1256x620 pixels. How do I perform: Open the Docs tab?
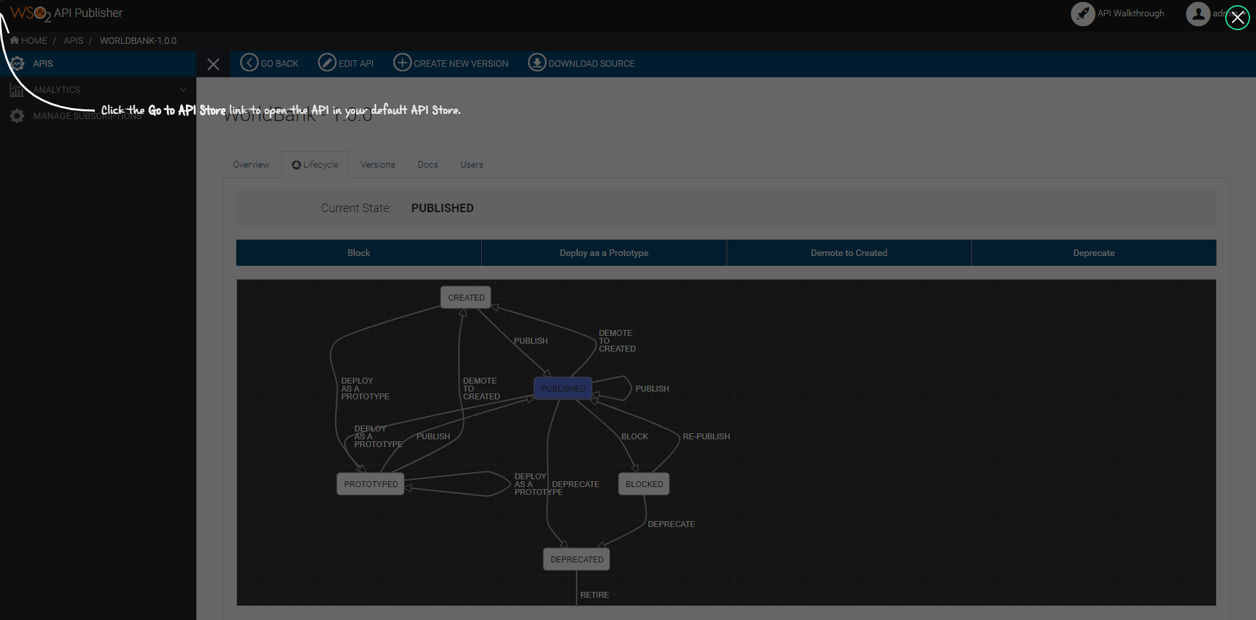427,164
